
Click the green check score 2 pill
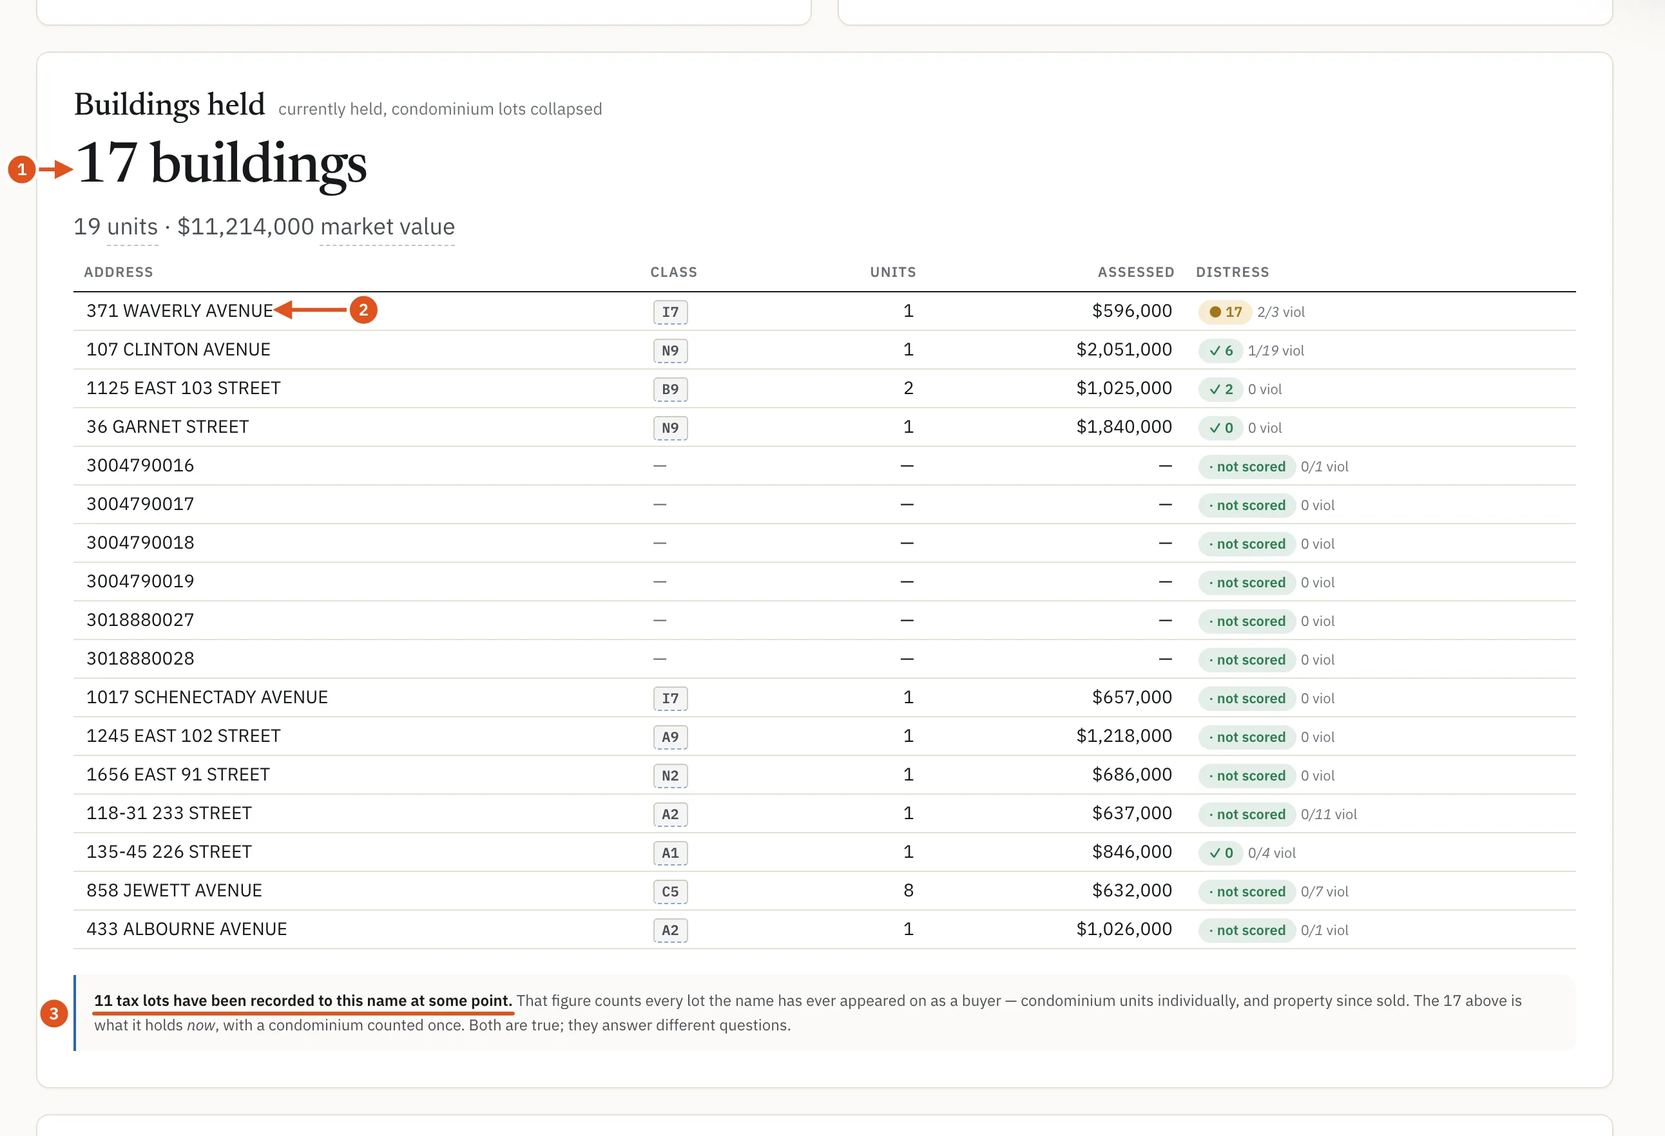[x=1221, y=390]
